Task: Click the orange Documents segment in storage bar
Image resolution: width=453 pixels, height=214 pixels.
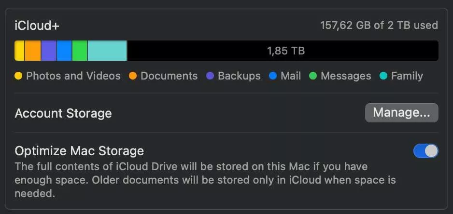Action: tap(32, 51)
